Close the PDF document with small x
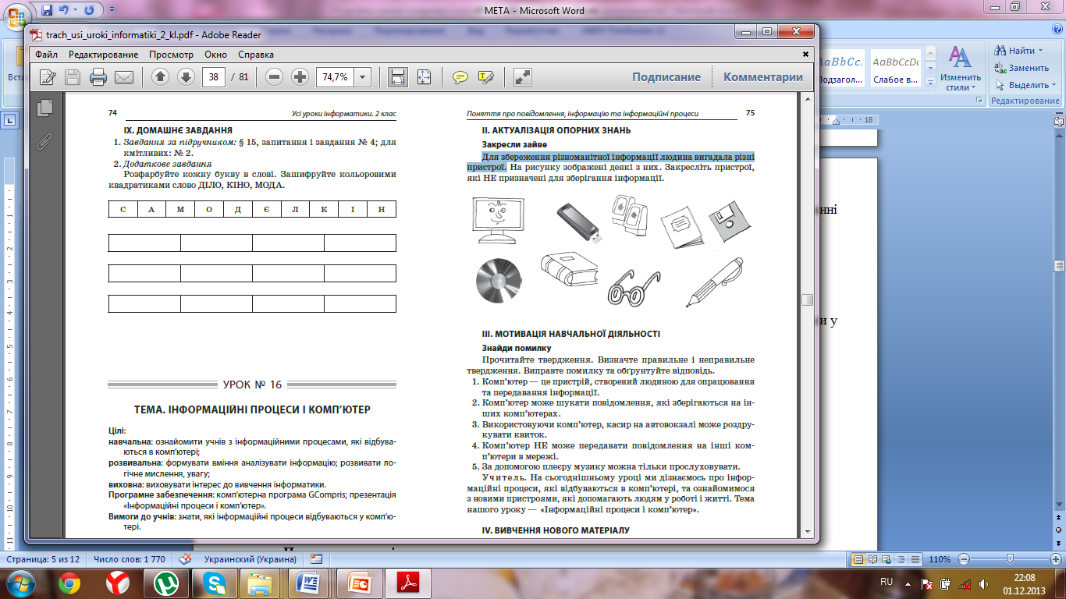1066x599 pixels. pyautogui.click(x=807, y=55)
